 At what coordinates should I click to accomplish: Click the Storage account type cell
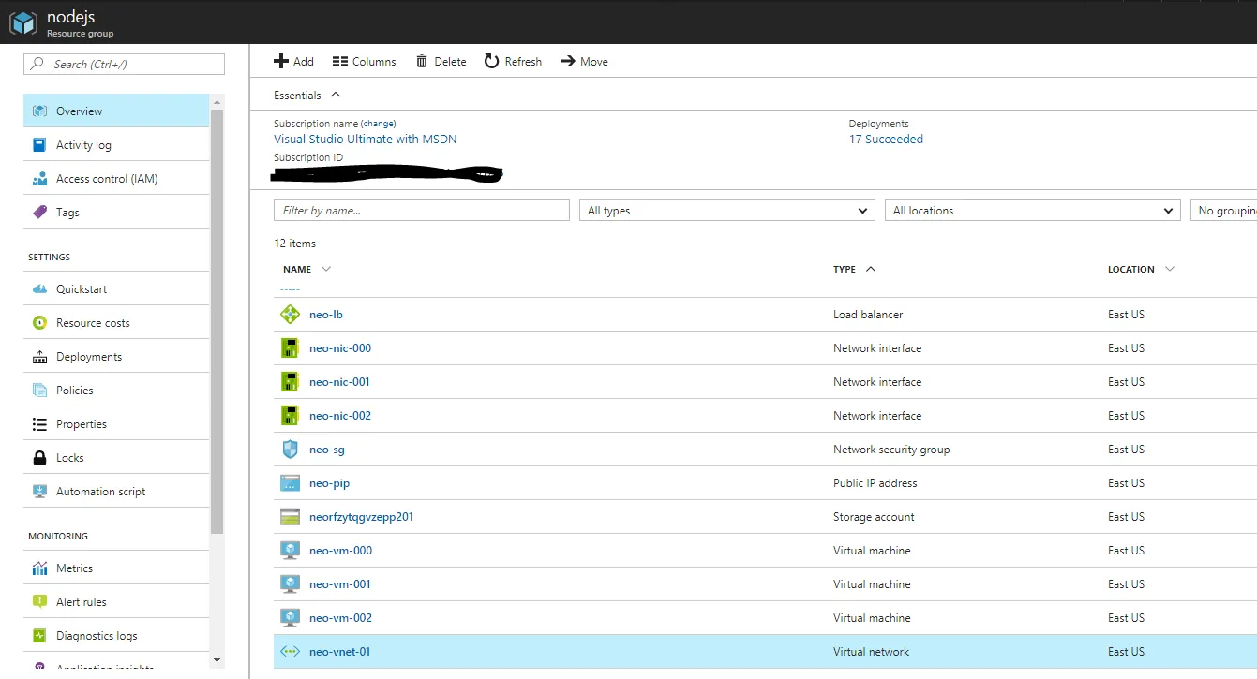coord(874,517)
